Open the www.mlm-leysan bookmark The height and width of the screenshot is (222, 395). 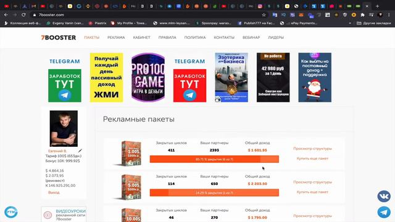pos(172,23)
